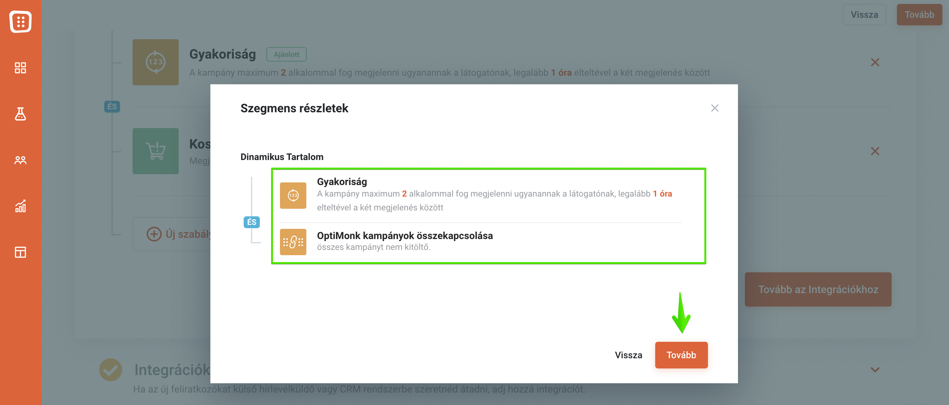Click the background Gyakoriság 123 rule tile
This screenshot has width=949, height=405.
click(155, 62)
